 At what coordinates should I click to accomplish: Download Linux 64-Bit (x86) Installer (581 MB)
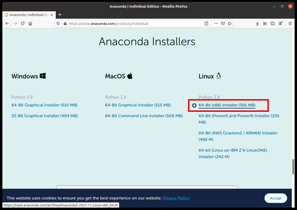[x=227, y=105]
